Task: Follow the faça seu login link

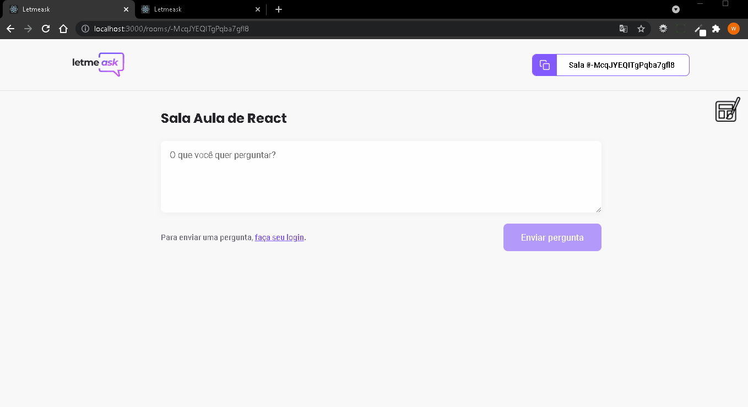Action: [279, 237]
